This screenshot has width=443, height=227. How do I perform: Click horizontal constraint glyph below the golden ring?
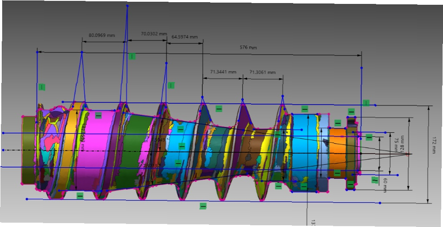pos(80,196)
